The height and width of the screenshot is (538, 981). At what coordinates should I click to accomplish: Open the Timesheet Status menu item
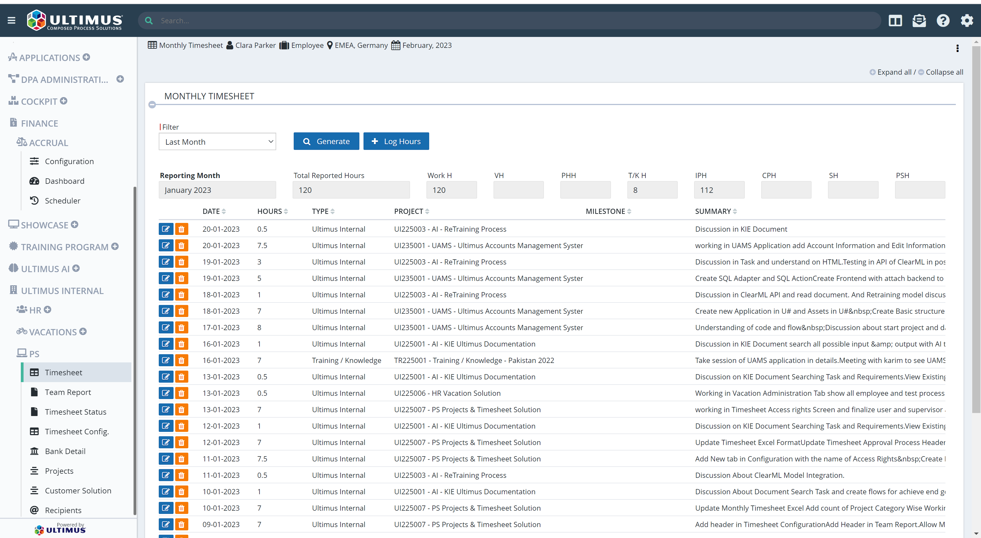76,412
